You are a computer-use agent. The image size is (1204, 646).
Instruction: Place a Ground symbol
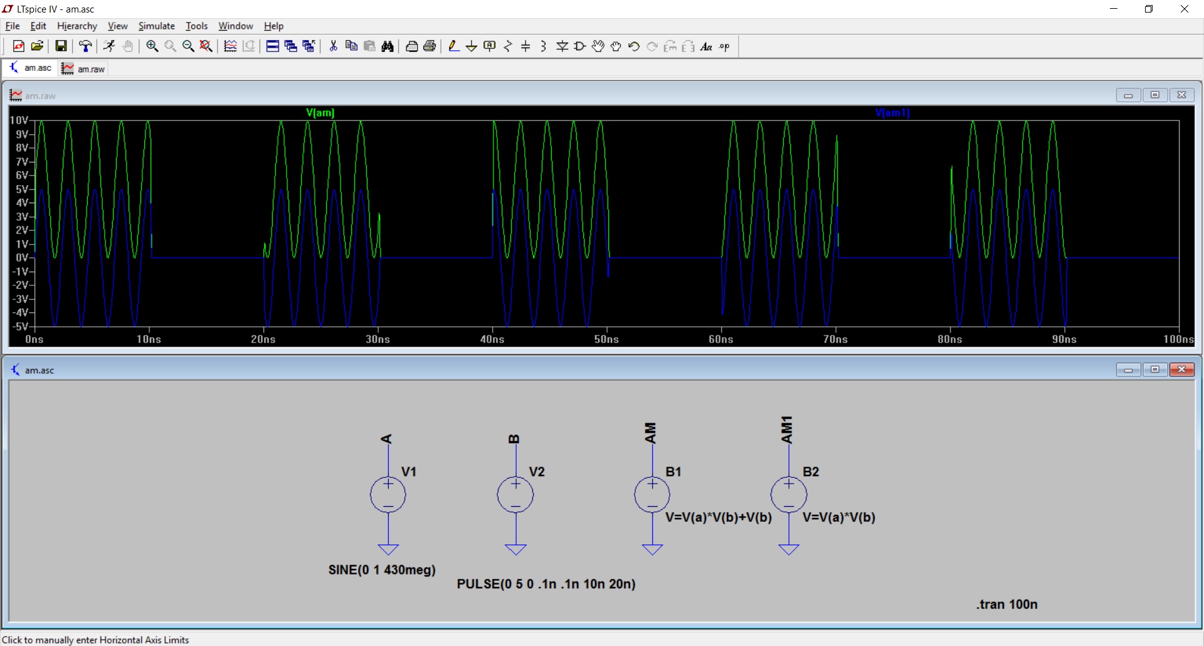click(x=472, y=46)
